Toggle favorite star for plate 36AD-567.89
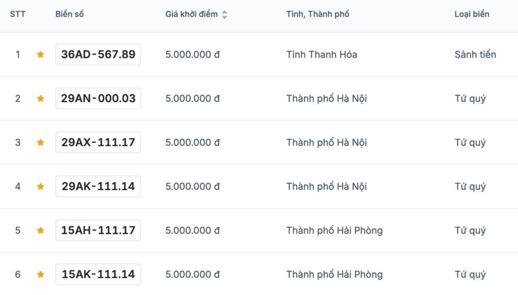Image resolution: width=518 pixels, height=295 pixels. 40,55
